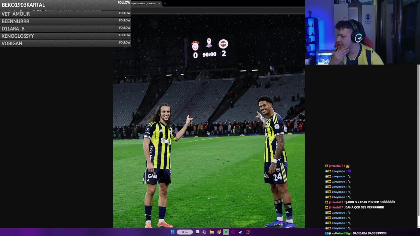Click FOLLOW next to VET_AMOUR
This screenshot has width=420, height=236.
tap(125, 13)
